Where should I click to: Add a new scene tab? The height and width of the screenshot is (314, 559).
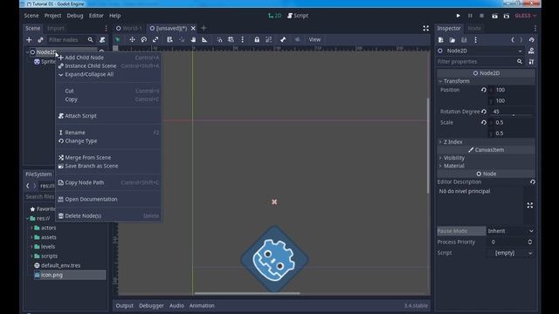(204, 28)
